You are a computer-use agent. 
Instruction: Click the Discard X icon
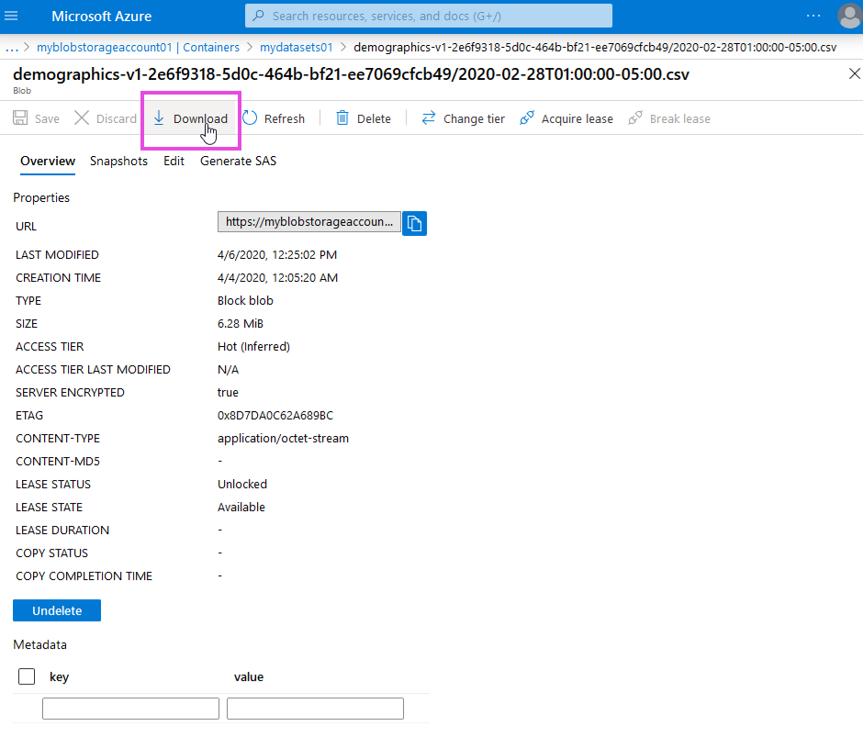coord(82,117)
